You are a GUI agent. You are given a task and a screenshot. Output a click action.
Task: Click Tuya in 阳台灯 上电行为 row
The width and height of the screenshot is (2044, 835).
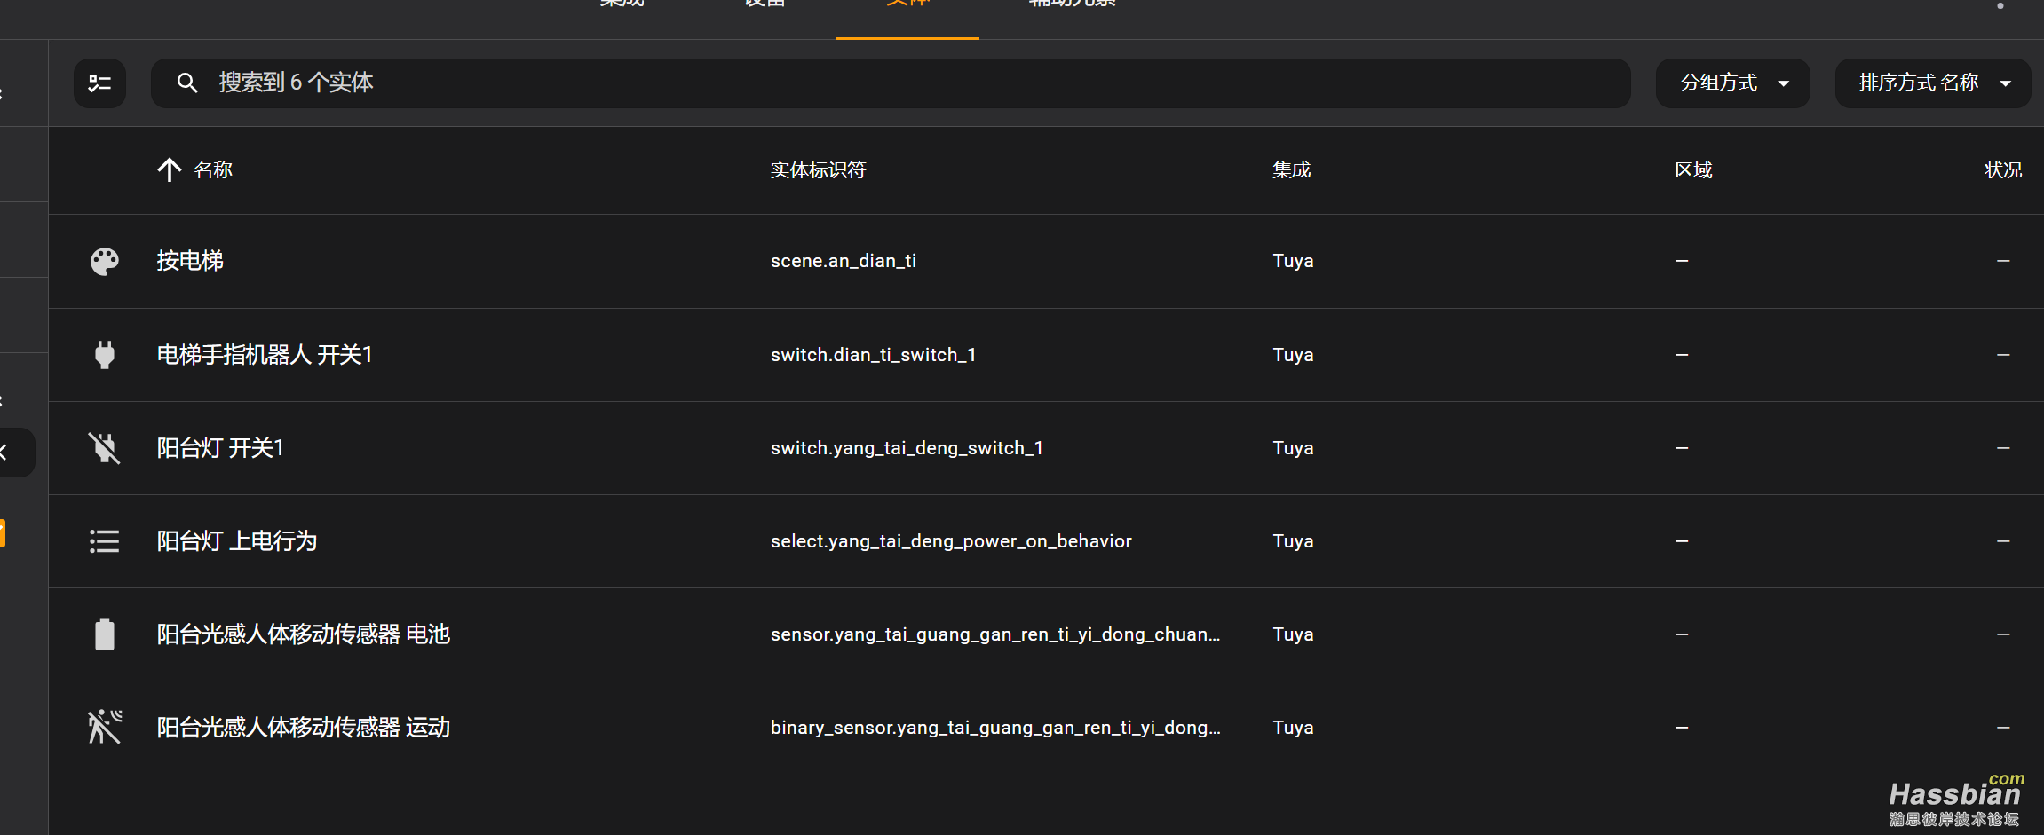click(x=1293, y=541)
